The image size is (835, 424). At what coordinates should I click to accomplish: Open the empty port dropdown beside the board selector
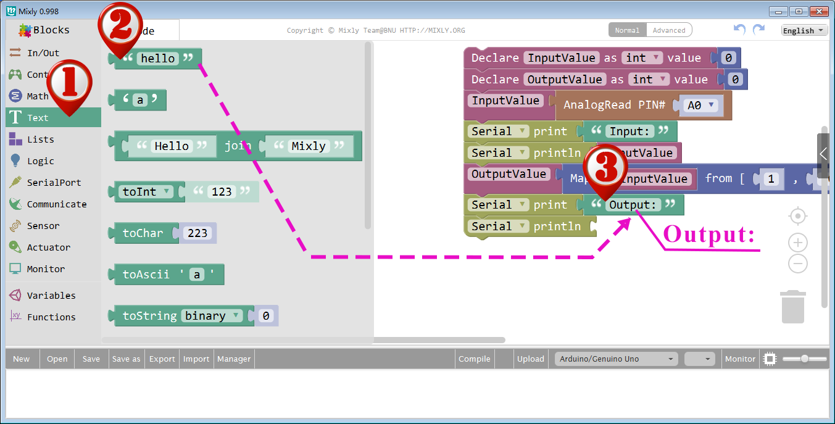700,359
